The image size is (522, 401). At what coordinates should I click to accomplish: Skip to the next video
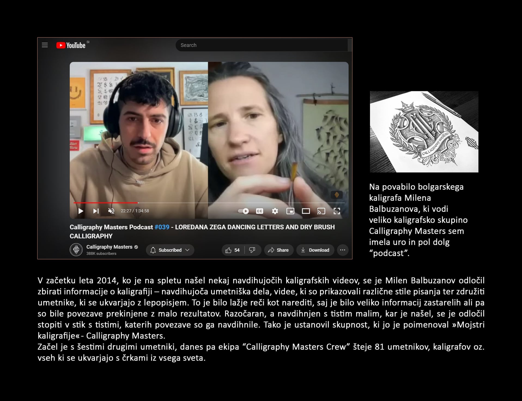click(96, 211)
